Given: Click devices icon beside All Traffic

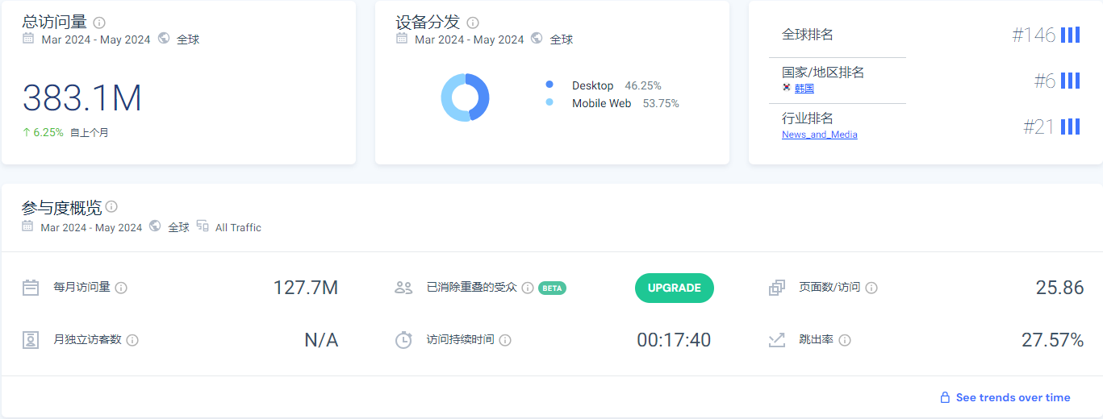Looking at the screenshot, I should coord(203,226).
